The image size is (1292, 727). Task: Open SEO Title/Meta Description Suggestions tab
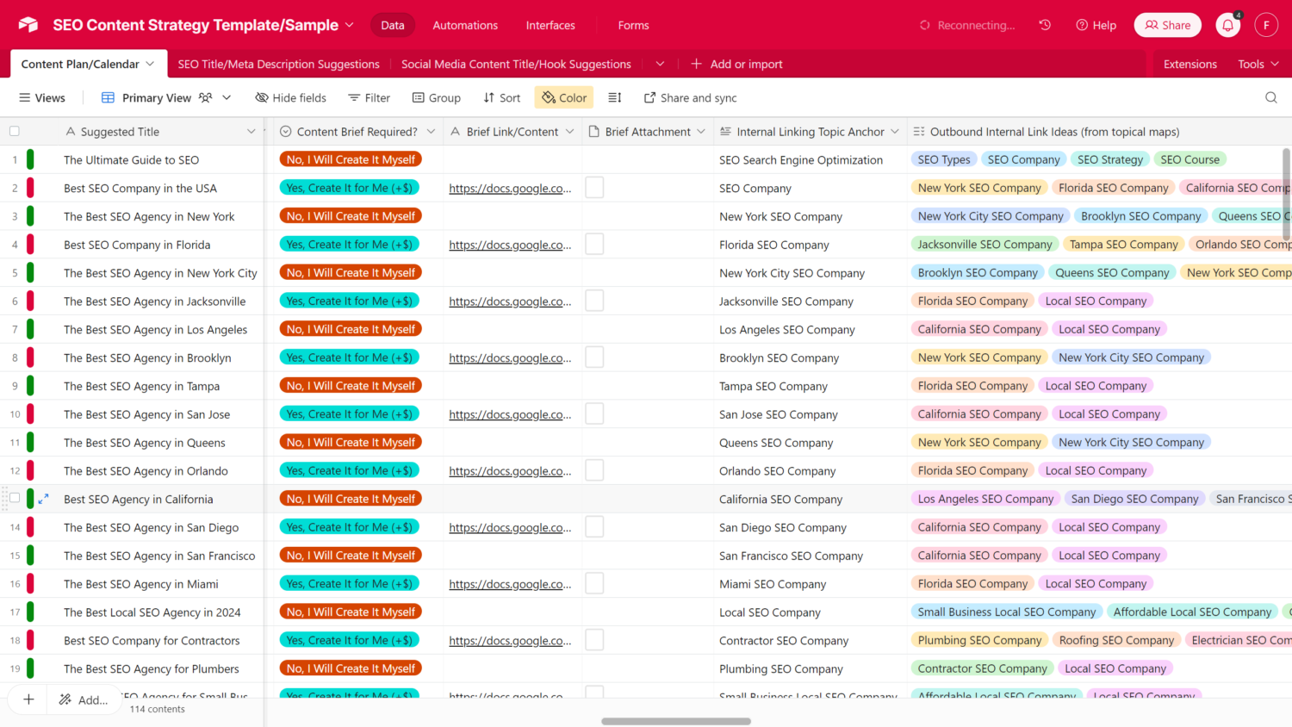[278, 64]
